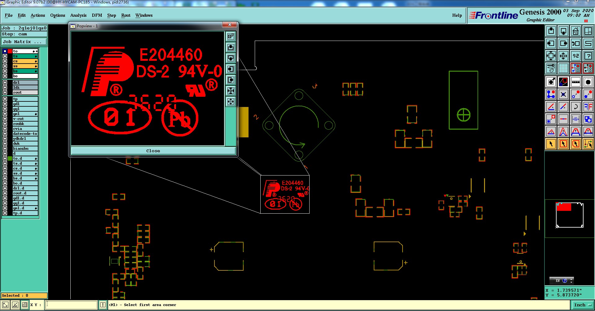Click the question mark help icon
Screen dimensions: 595x311
coord(588,56)
